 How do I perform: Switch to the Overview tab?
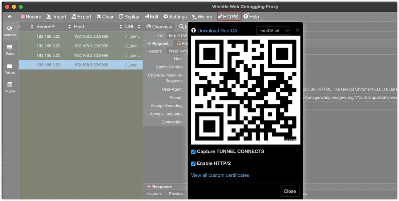(159, 26)
